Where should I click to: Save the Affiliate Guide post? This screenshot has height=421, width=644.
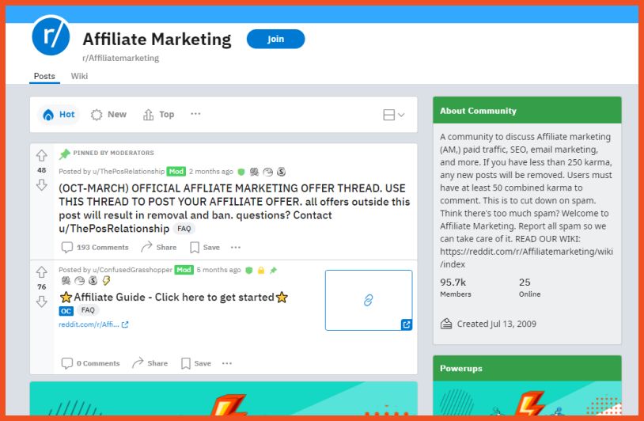pos(196,363)
